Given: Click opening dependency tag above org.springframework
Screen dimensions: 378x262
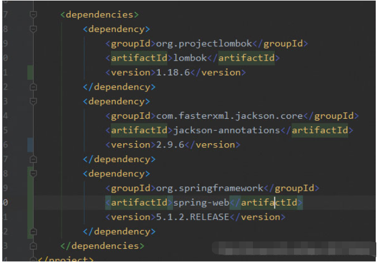Looking at the screenshot, I should pyautogui.click(x=116, y=174).
